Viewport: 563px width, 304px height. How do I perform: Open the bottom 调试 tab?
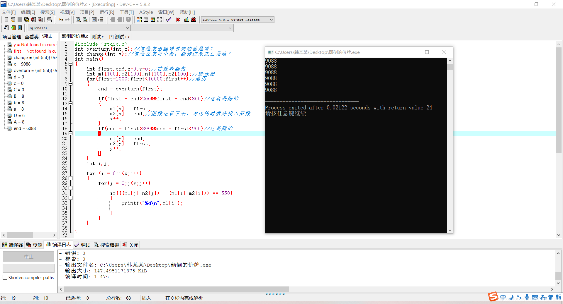pos(82,245)
